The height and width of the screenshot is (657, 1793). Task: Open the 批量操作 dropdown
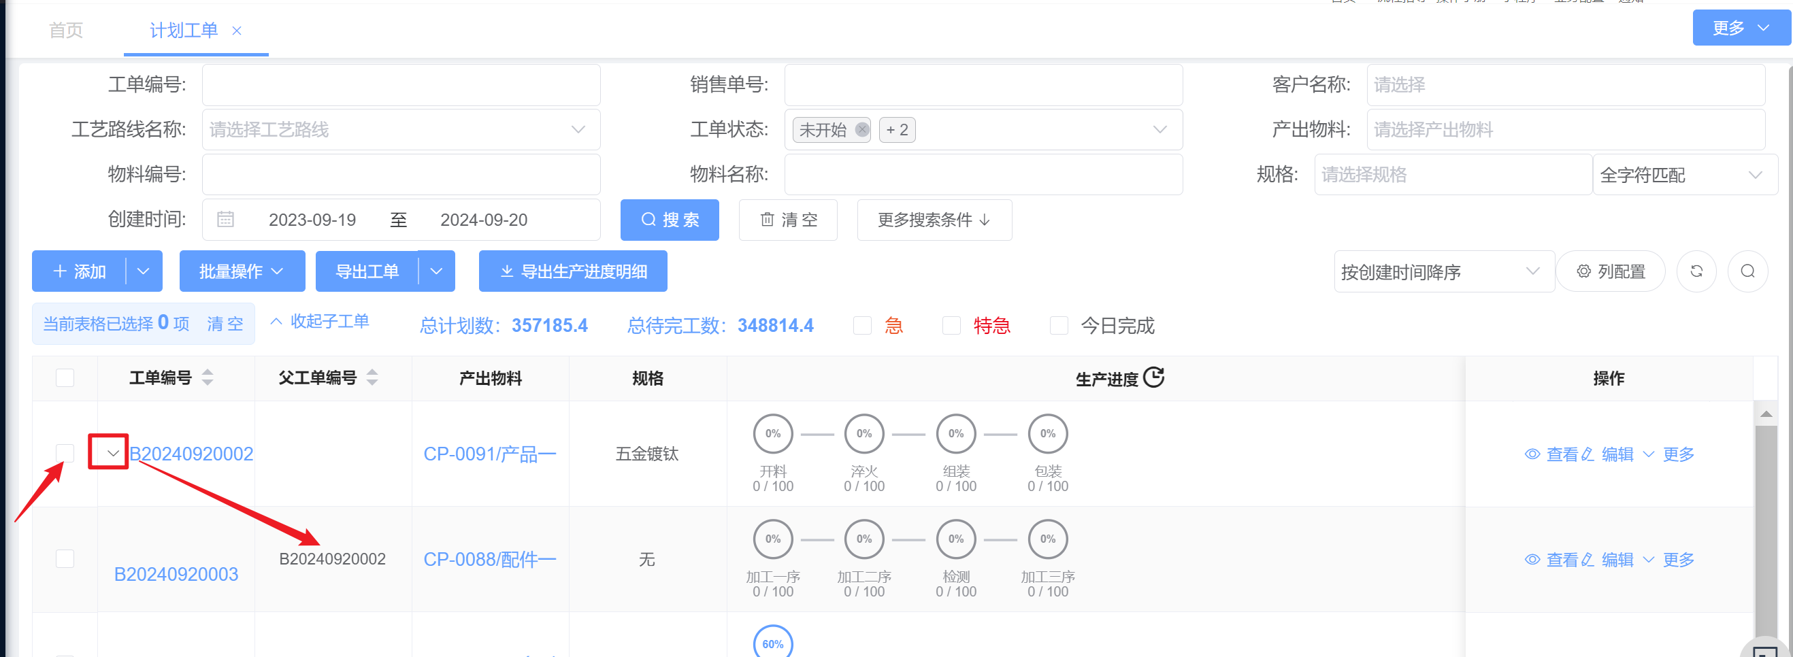(242, 271)
